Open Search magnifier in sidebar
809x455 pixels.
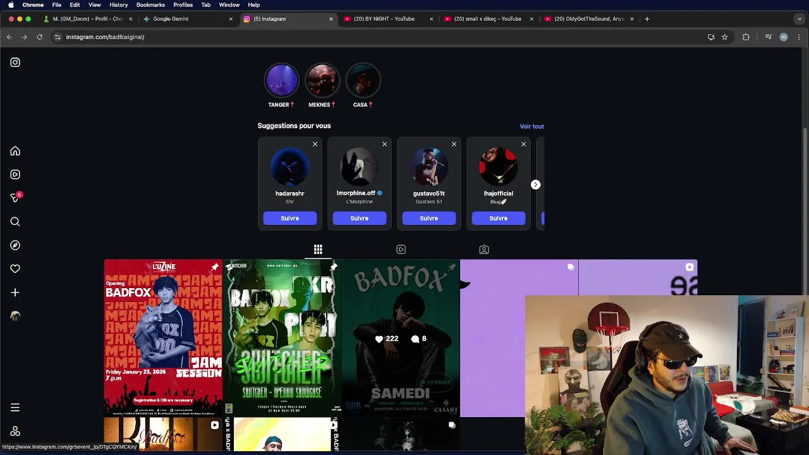(x=15, y=222)
